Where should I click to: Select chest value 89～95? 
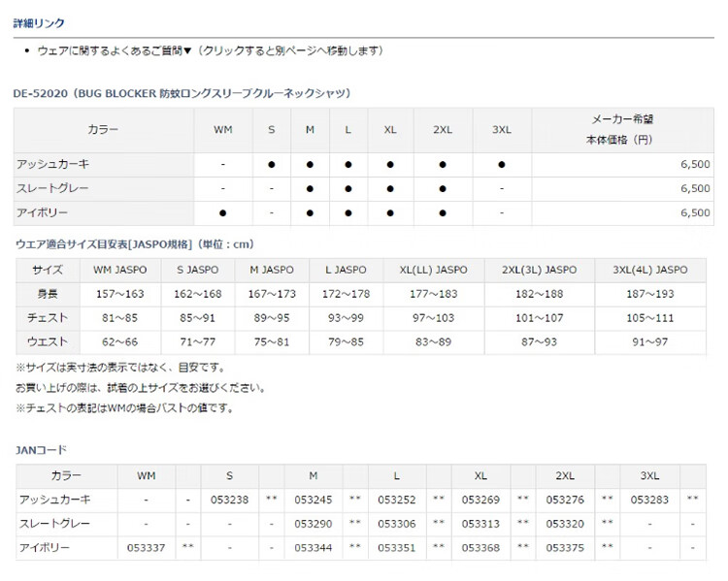pyautogui.click(x=272, y=318)
